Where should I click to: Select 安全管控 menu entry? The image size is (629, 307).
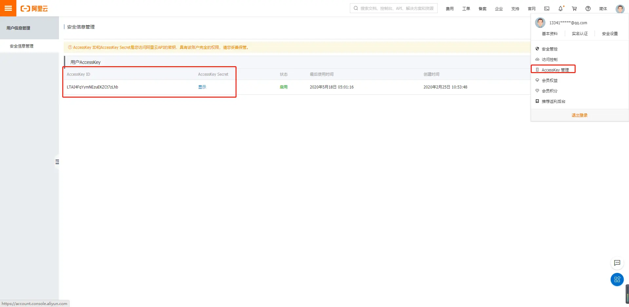580,49
